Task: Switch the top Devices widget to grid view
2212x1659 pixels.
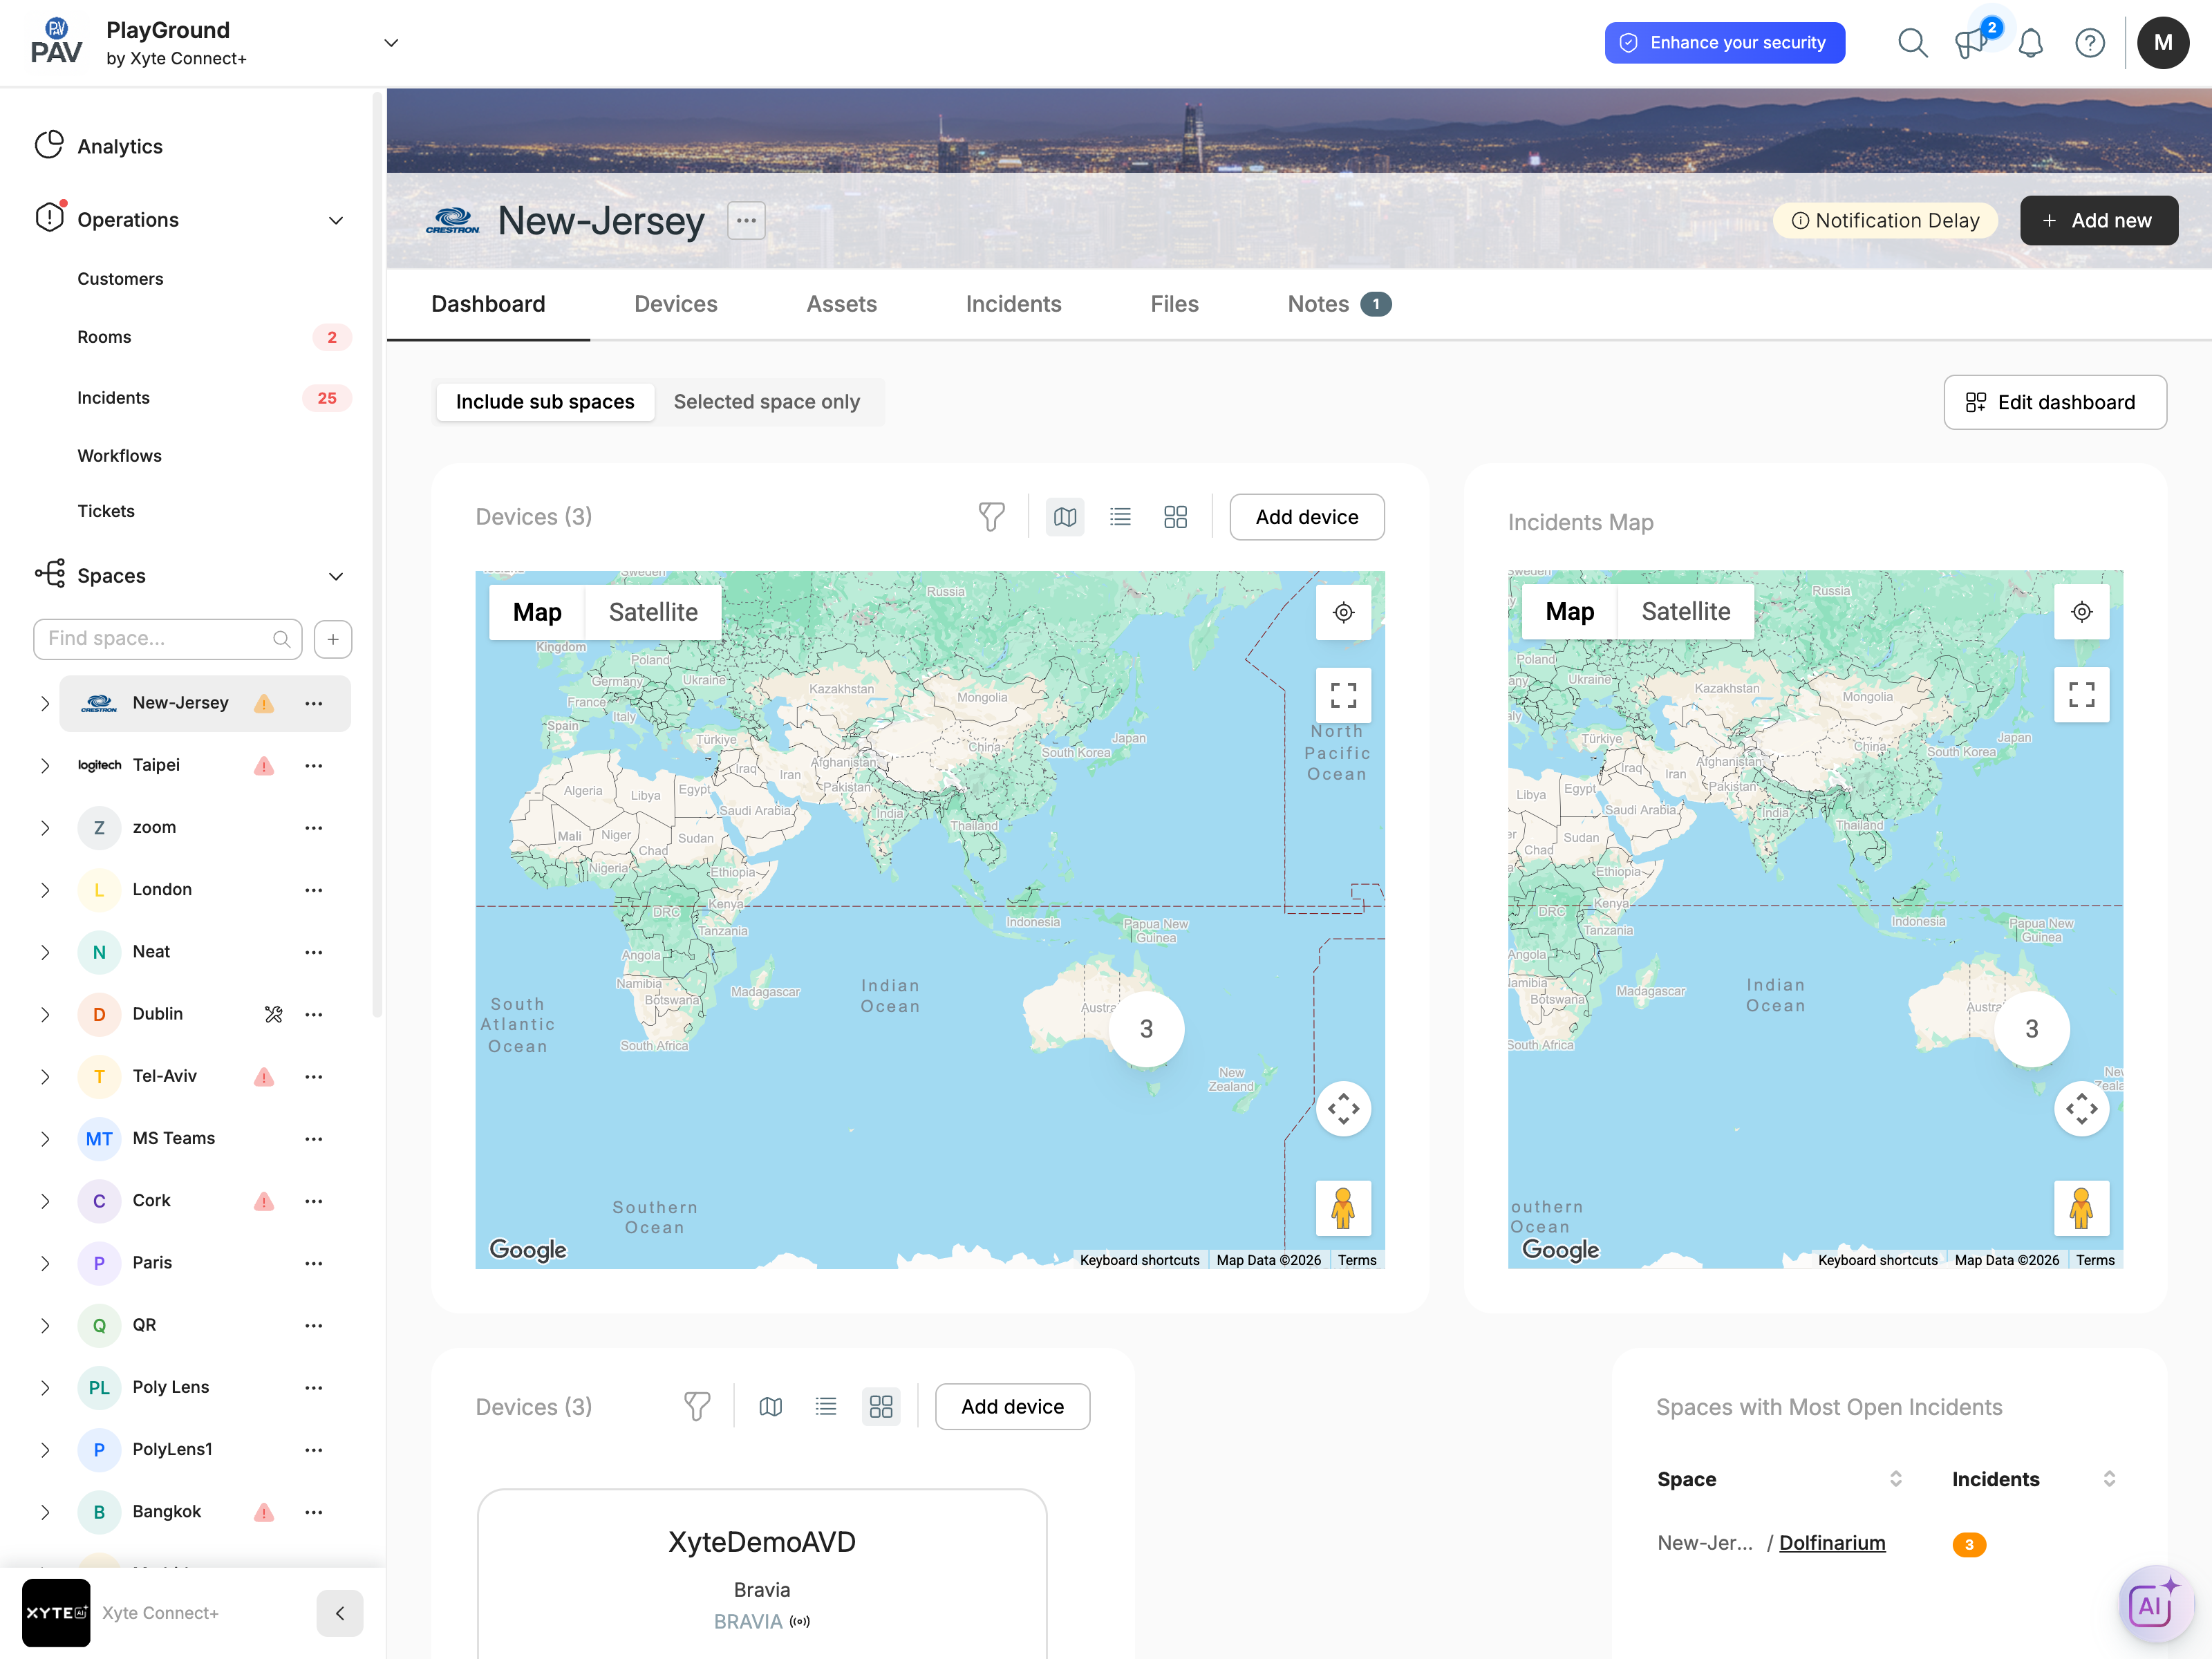Action: [1175, 517]
